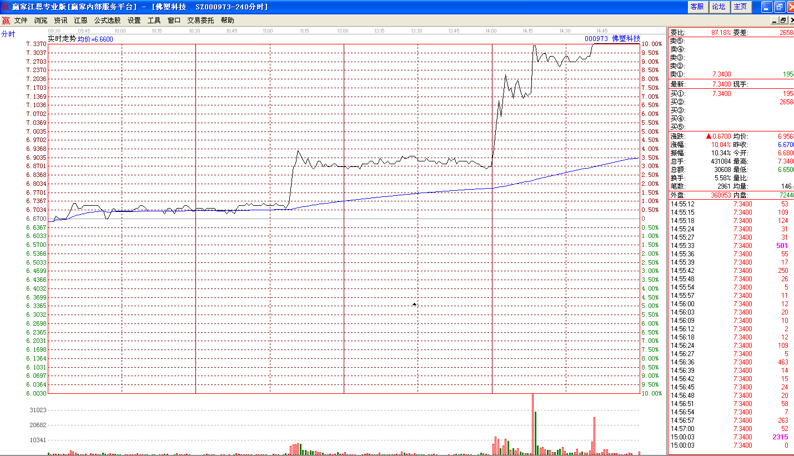
Task: Select the 14:55:33 trade row with volume 501
Action: click(731, 246)
